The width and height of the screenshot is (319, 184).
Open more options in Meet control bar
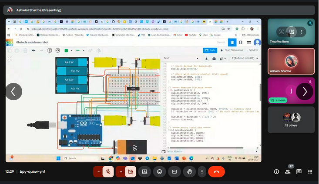click(x=202, y=171)
